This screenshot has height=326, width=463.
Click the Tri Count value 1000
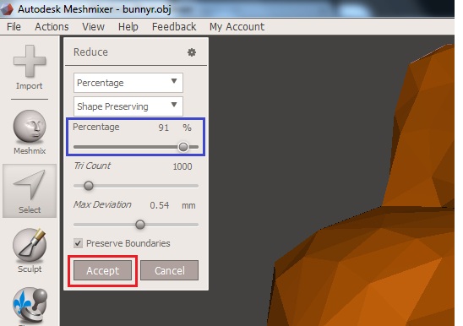pyautogui.click(x=182, y=166)
